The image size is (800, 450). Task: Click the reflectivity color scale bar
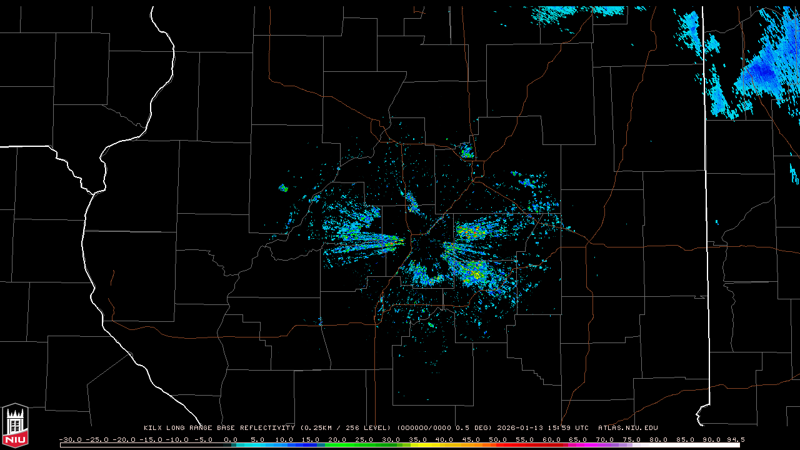[x=400, y=445]
